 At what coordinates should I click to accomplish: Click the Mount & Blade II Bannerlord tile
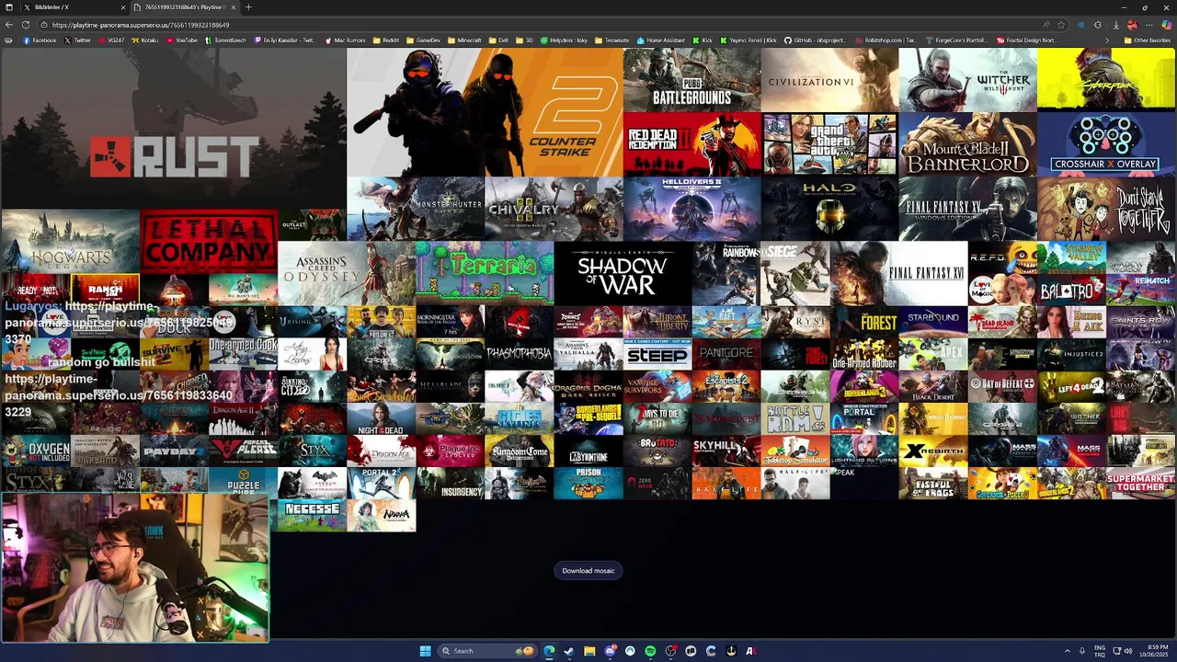click(x=967, y=144)
